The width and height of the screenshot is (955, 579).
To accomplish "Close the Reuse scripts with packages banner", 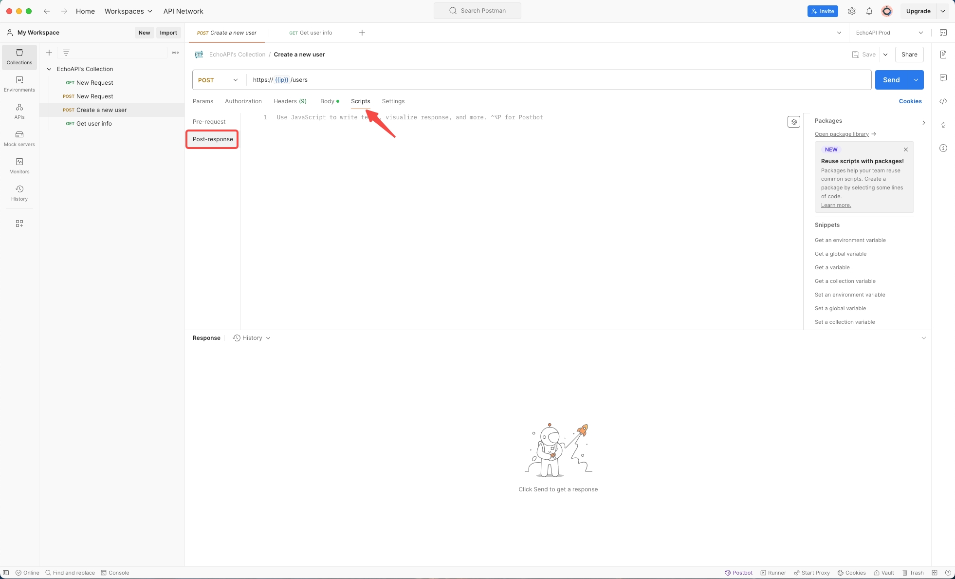I will (906, 149).
